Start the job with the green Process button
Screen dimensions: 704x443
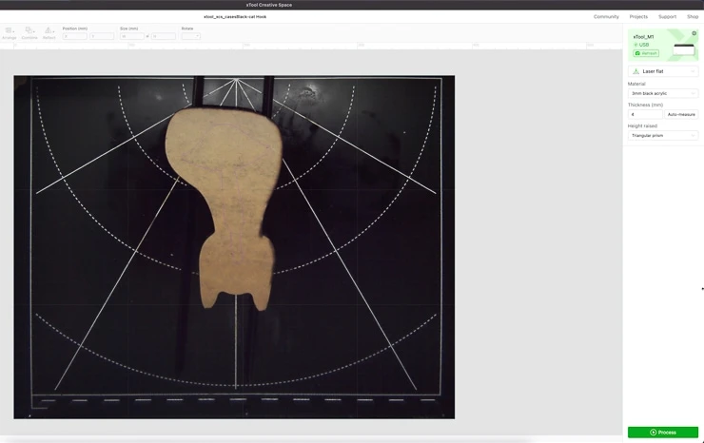[663, 433]
